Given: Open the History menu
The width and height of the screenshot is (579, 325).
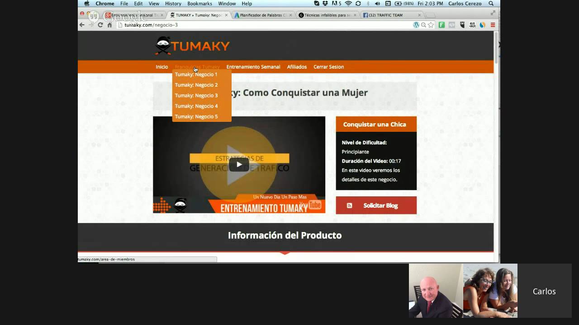Looking at the screenshot, I should tap(173, 3).
